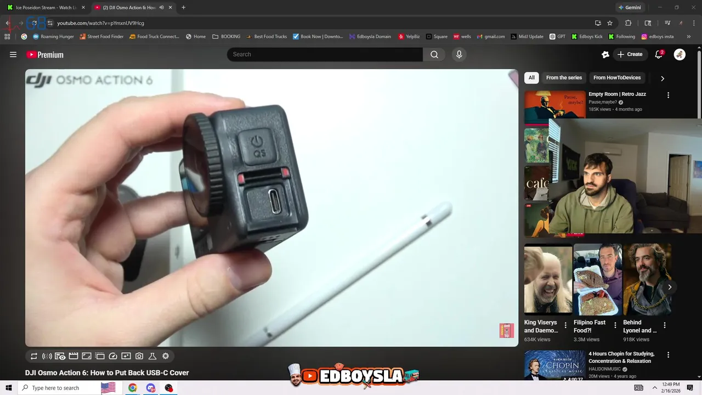Open the BOOKING bookmarks folder
The image size is (702, 395).
coord(226,37)
